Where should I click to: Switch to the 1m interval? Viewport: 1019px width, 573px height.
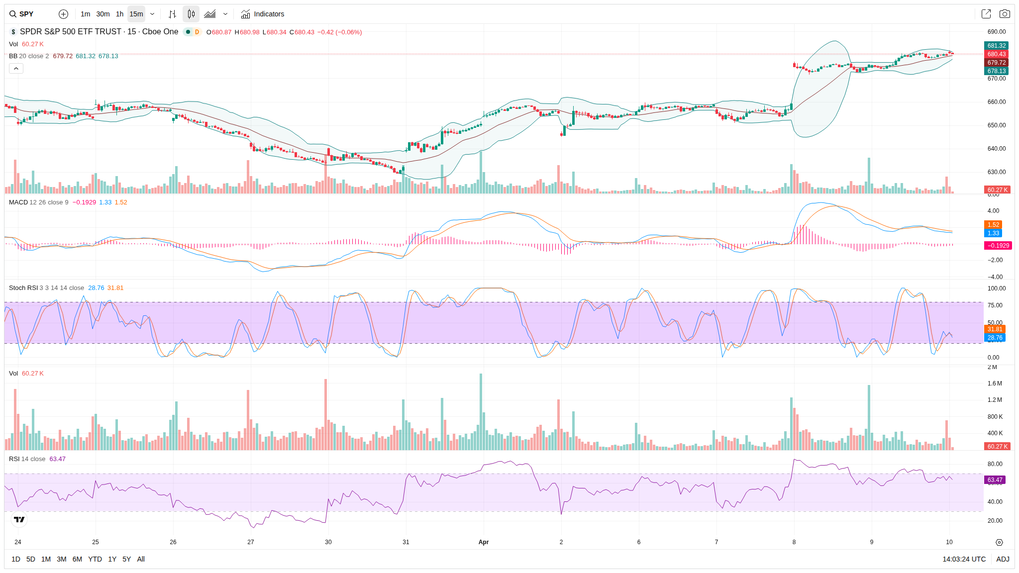coord(85,14)
